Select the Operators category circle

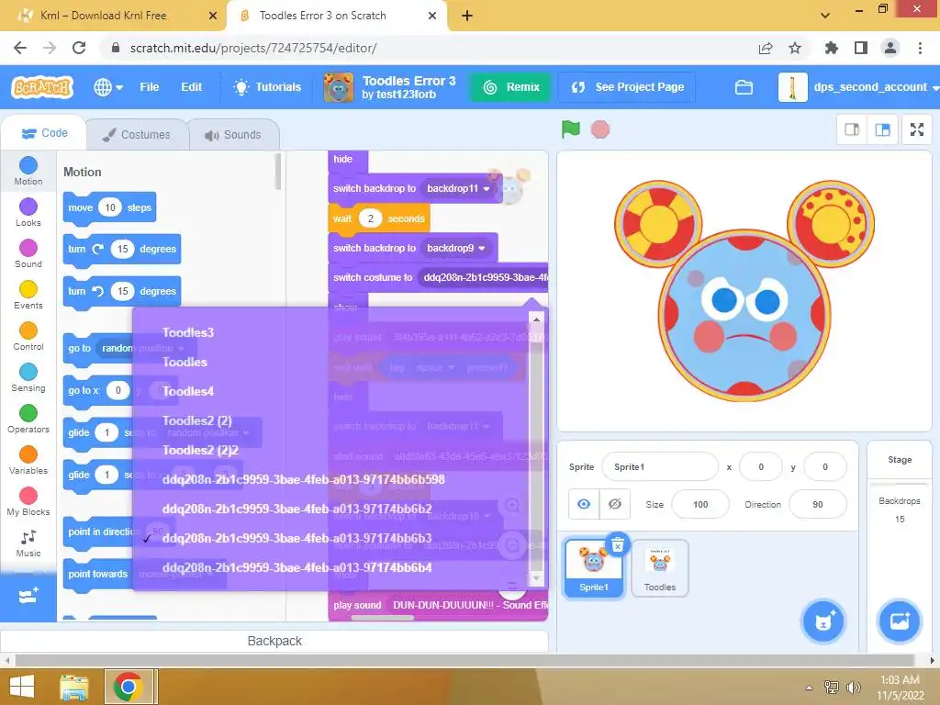tap(28, 414)
